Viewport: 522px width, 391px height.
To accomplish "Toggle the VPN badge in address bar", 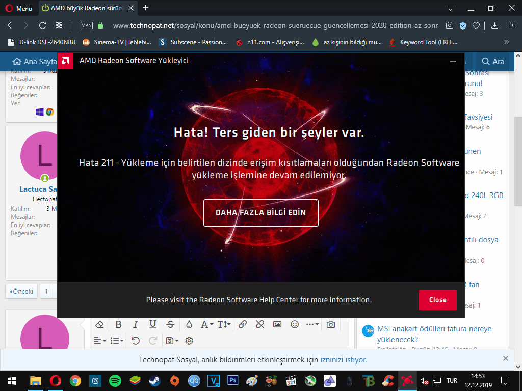I will [87, 25].
